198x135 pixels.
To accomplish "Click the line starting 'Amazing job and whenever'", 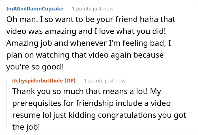I will click(89, 43).
